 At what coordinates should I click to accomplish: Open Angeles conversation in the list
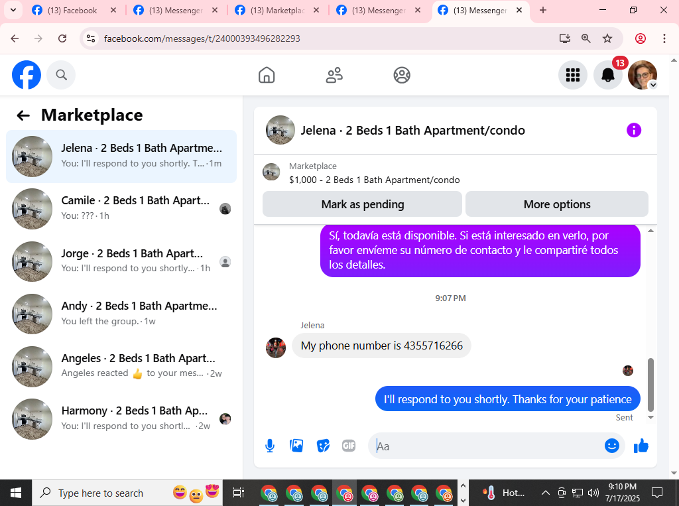121,367
